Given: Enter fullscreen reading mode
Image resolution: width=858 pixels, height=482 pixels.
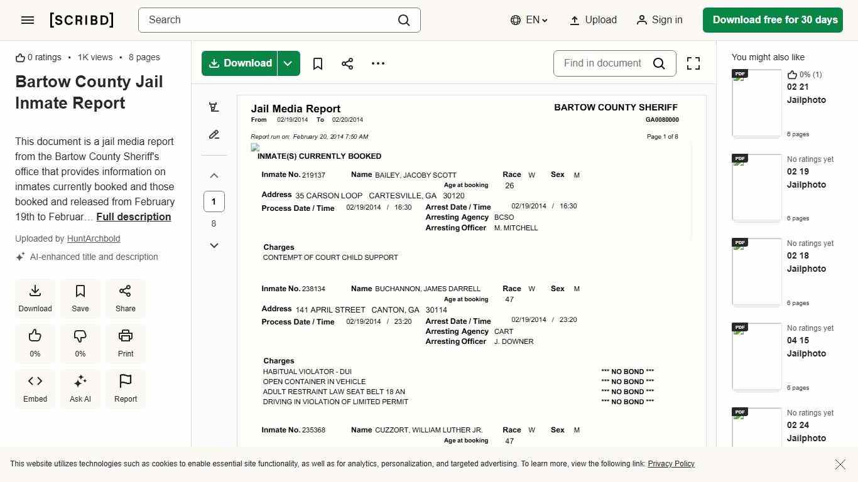Looking at the screenshot, I should pyautogui.click(x=693, y=63).
